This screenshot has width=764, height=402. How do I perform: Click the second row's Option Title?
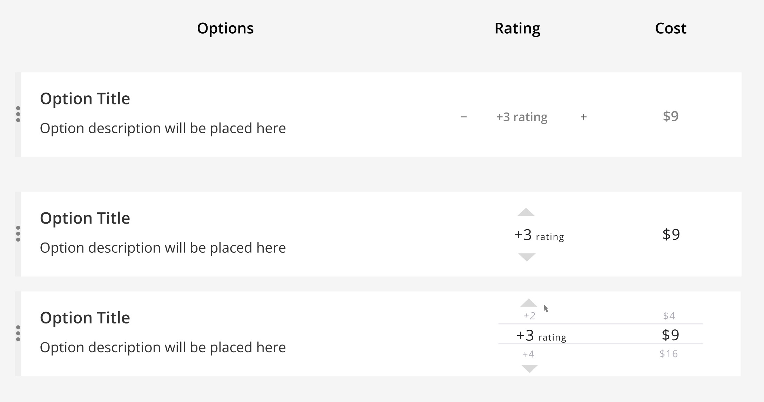[85, 218]
